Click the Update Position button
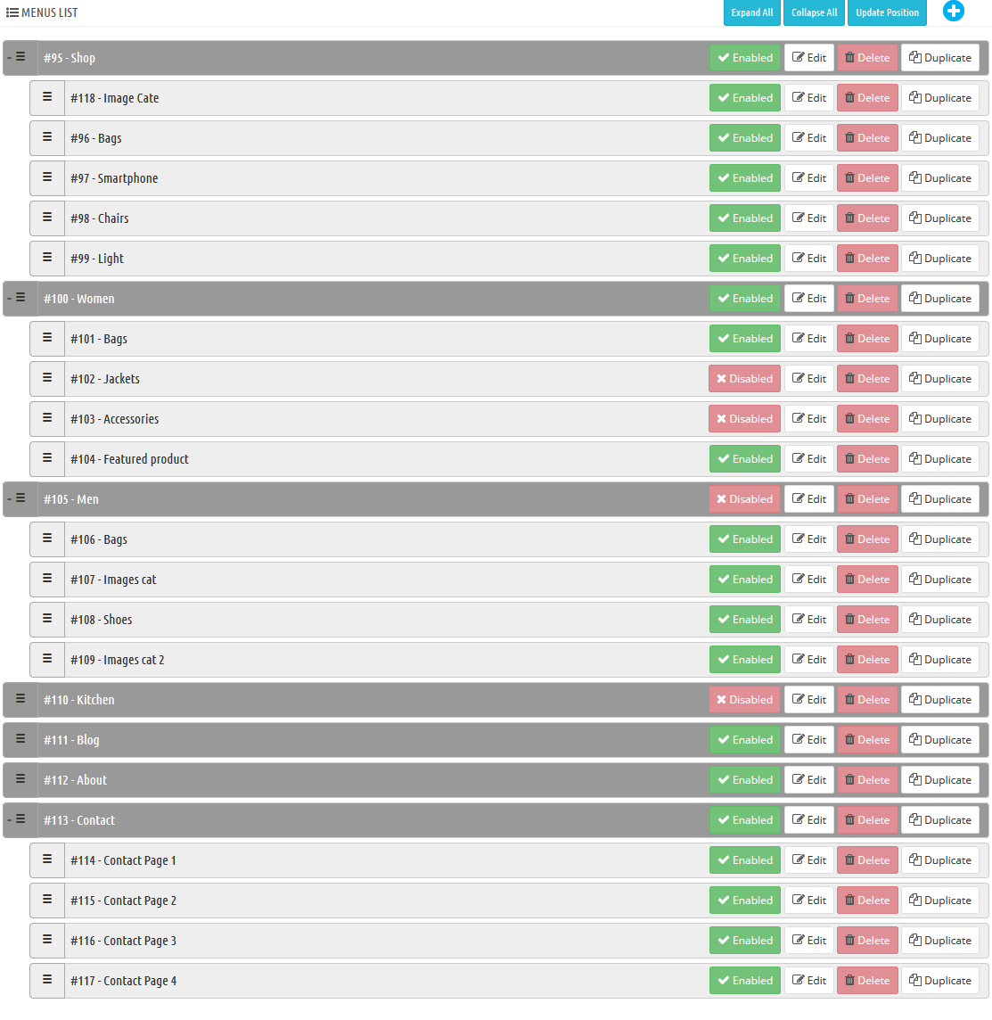This screenshot has width=992, height=1020. click(x=888, y=12)
